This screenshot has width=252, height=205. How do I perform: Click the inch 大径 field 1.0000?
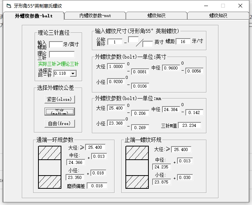click(116, 66)
